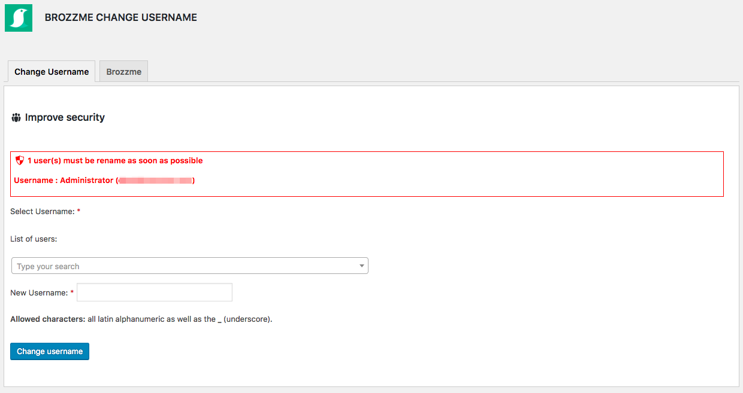Click the Improve security heading

(x=65, y=118)
